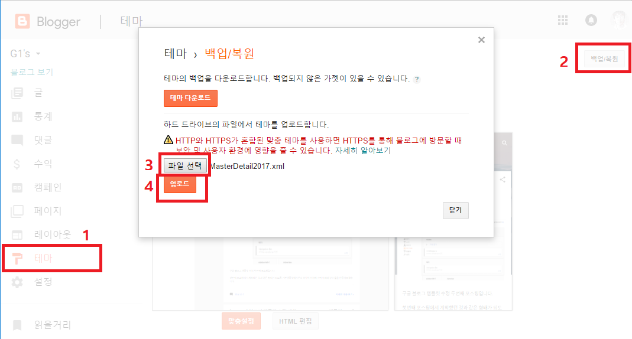Click the 설정 gear icon
The height and width of the screenshot is (339, 632).
[17, 282]
